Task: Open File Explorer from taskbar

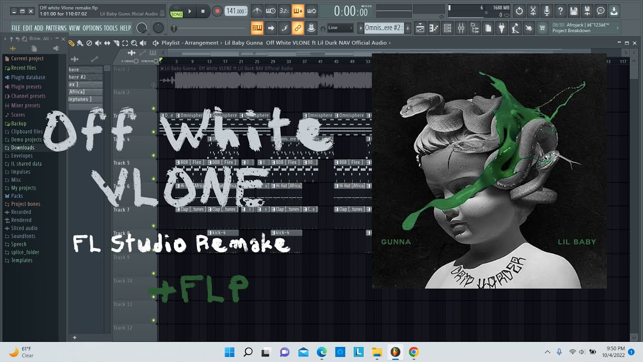Action: 377,352
